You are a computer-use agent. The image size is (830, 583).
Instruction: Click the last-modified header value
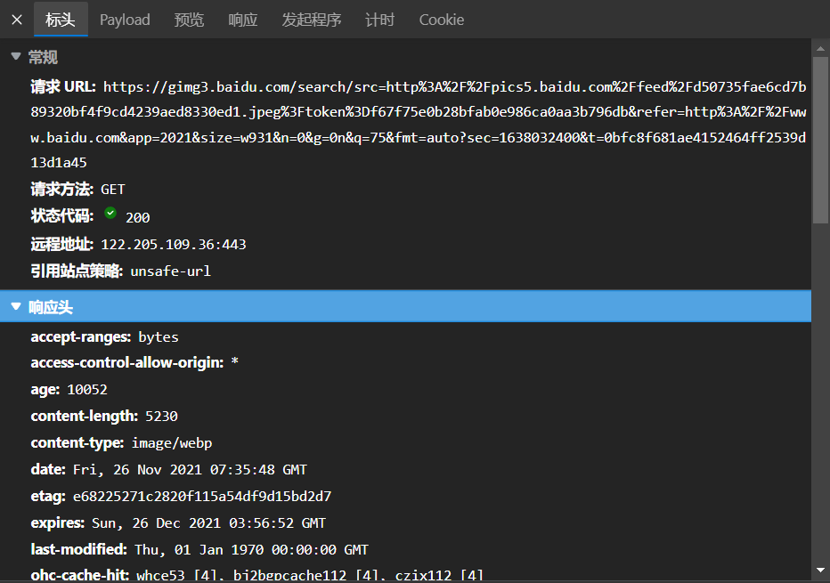[251, 550]
